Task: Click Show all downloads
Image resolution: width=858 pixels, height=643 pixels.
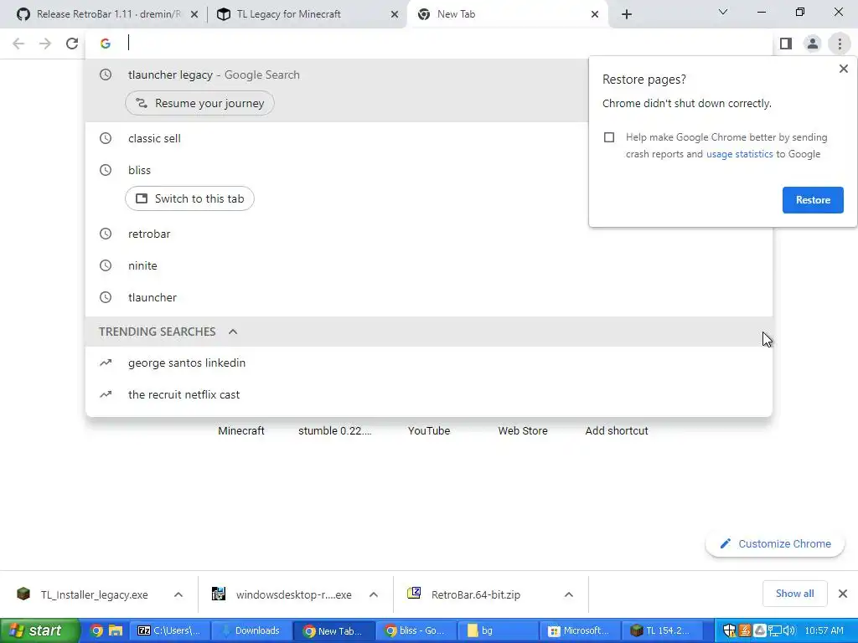Action: click(794, 594)
